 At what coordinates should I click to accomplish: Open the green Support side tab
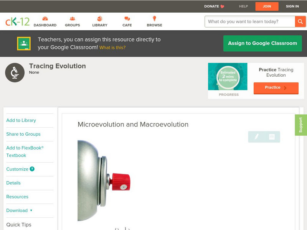pos(301,125)
